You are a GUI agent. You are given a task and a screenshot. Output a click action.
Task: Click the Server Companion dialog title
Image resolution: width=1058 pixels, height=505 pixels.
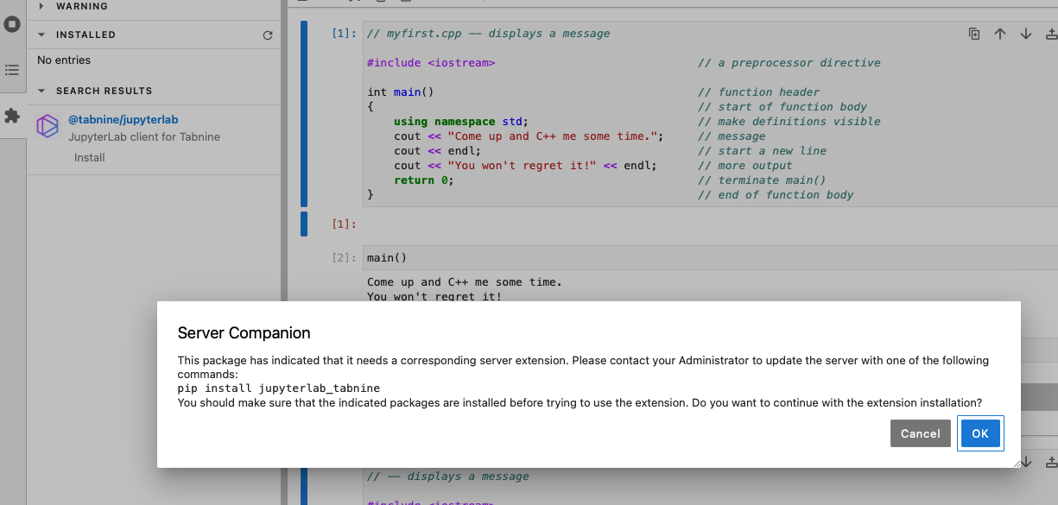pyautogui.click(x=244, y=333)
